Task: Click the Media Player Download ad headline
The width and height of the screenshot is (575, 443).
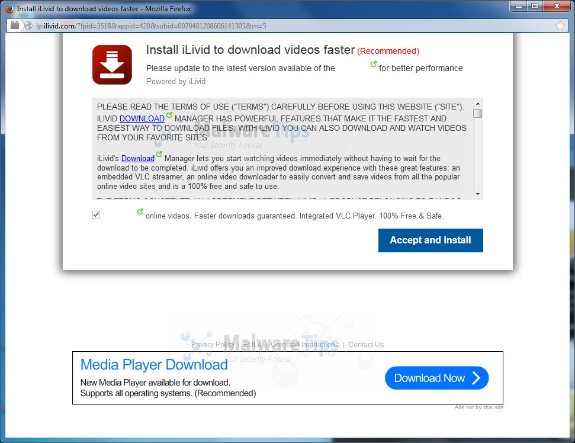Action: point(154,364)
